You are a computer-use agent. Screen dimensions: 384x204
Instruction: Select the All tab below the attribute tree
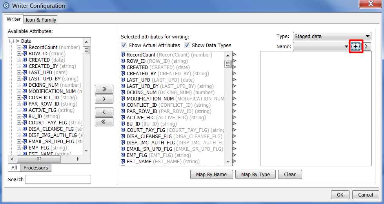(x=14, y=168)
